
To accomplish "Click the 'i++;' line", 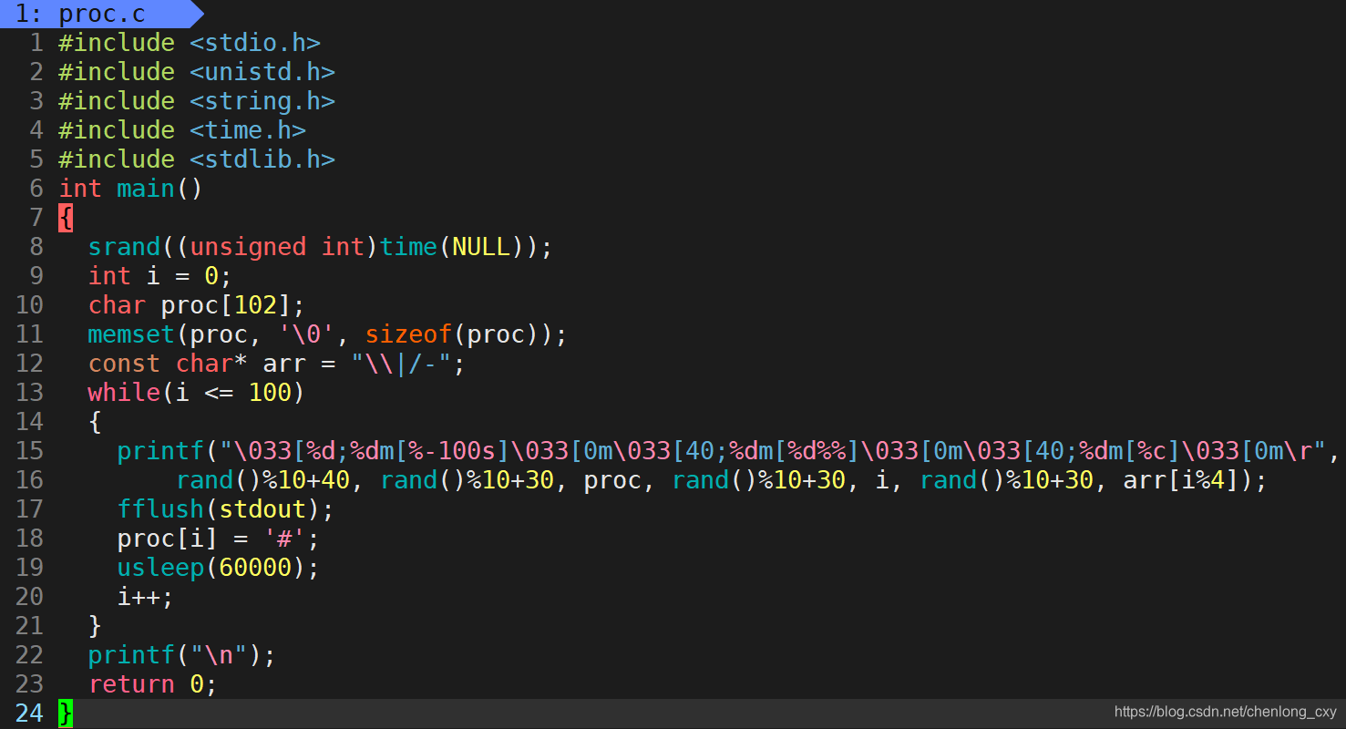I will point(146,597).
